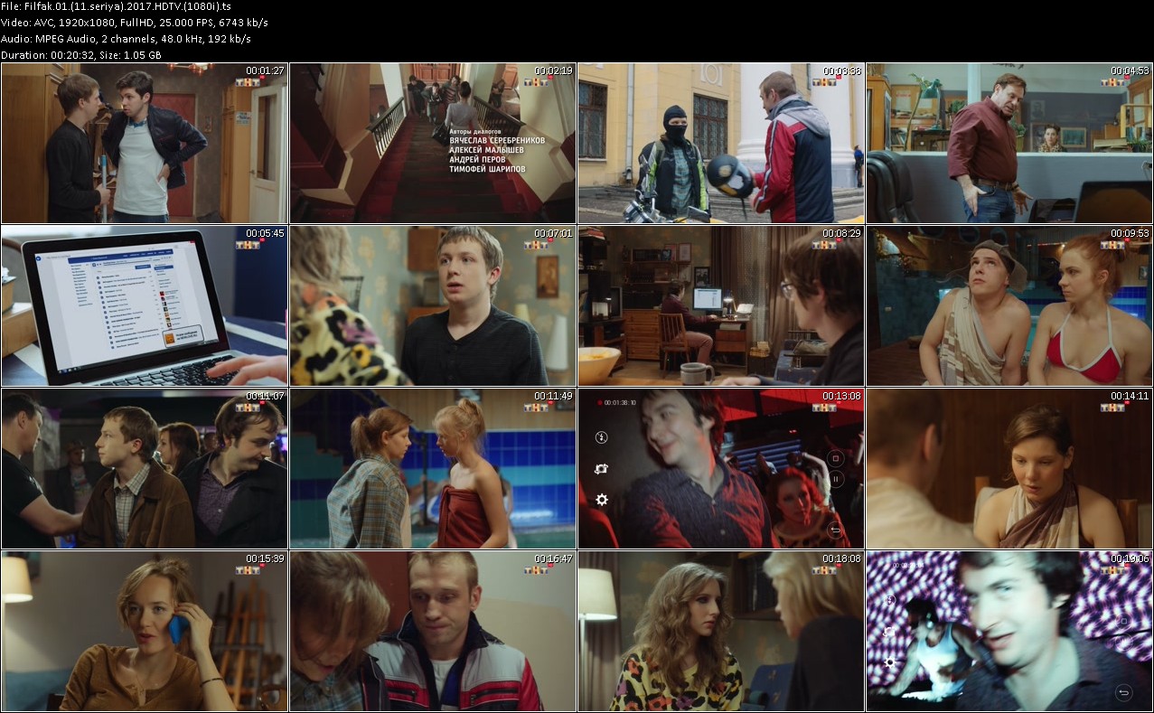Click the laptop screen thumbnail at 00:05:45

pyautogui.click(x=145, y=305)
